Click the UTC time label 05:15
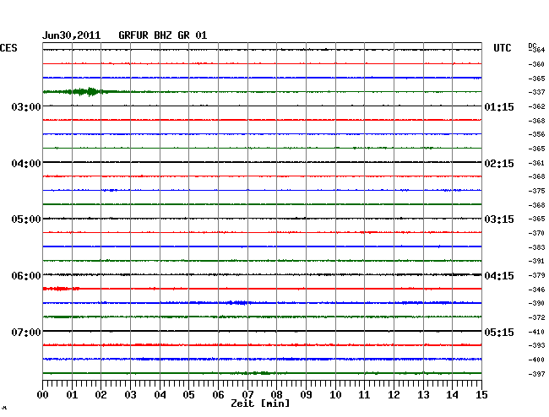Viewport: 549px width, 417px height. pyautogui.click(x=499, y=332)
